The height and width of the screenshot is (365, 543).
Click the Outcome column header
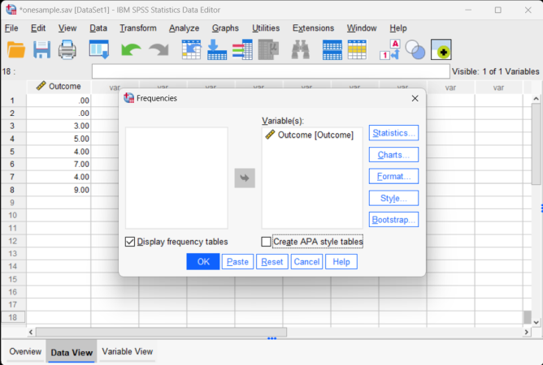59,87
